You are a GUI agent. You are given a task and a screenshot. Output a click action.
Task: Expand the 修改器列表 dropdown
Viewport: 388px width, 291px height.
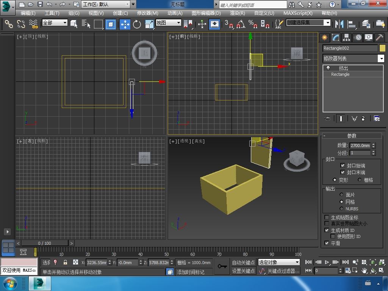coord(381,58)
